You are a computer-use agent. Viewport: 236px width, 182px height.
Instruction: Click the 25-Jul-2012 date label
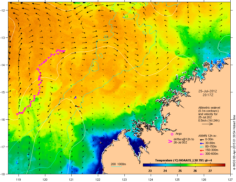[208, 91]
